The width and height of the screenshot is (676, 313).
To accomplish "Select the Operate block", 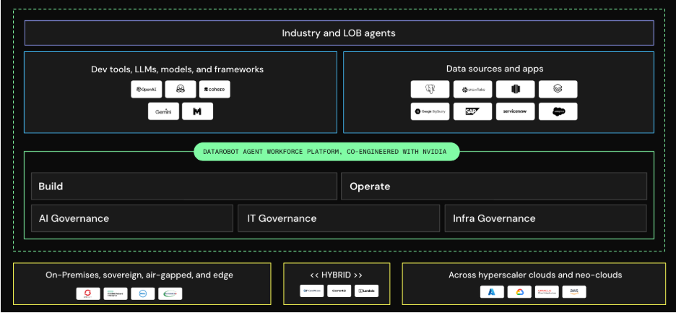I will 494,186.
